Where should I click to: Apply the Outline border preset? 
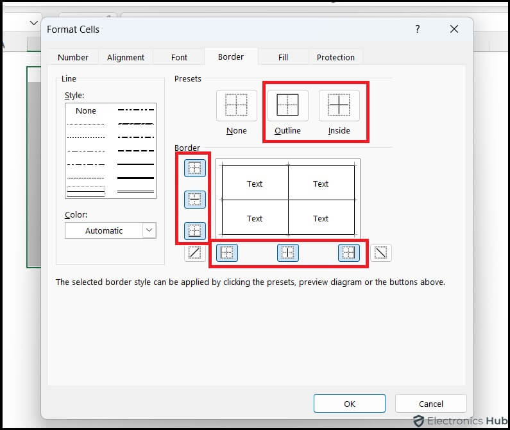(287, 105)
